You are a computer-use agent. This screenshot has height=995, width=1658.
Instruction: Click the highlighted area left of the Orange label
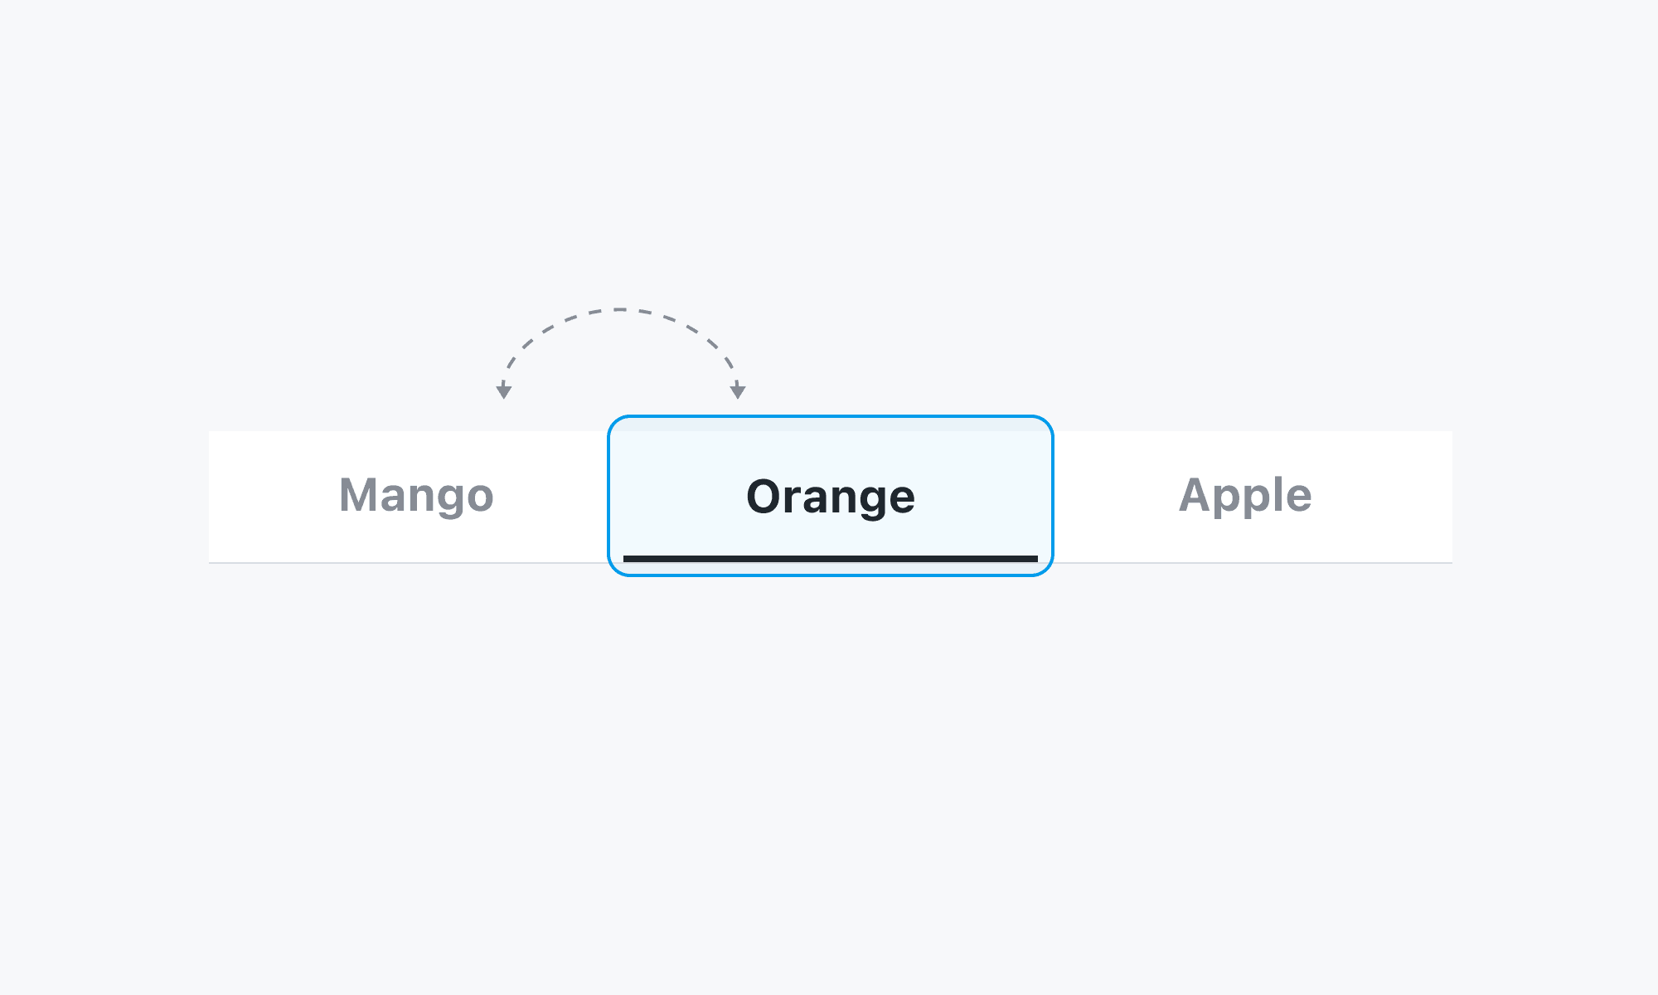point(671,496)
